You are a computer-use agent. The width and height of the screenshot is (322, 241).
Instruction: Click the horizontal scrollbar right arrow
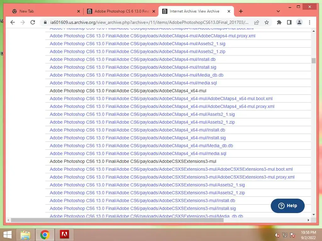(x=308, y=220)
